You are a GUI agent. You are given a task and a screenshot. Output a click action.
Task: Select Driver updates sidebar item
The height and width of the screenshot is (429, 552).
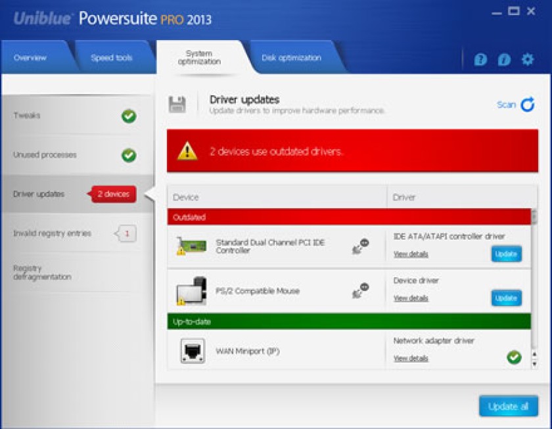pos(78,194)
